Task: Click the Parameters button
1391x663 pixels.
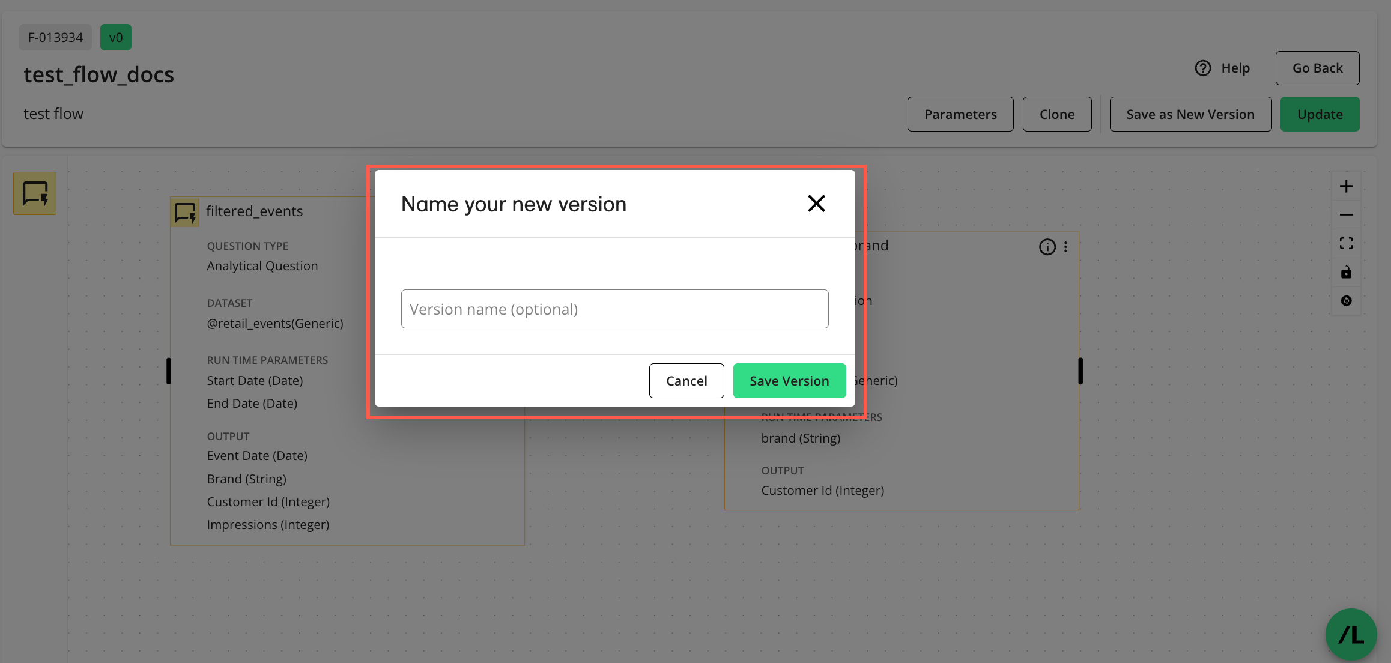Action: (960, 114)
